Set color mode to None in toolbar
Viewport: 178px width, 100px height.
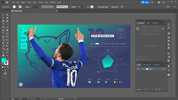click(8, 67)
